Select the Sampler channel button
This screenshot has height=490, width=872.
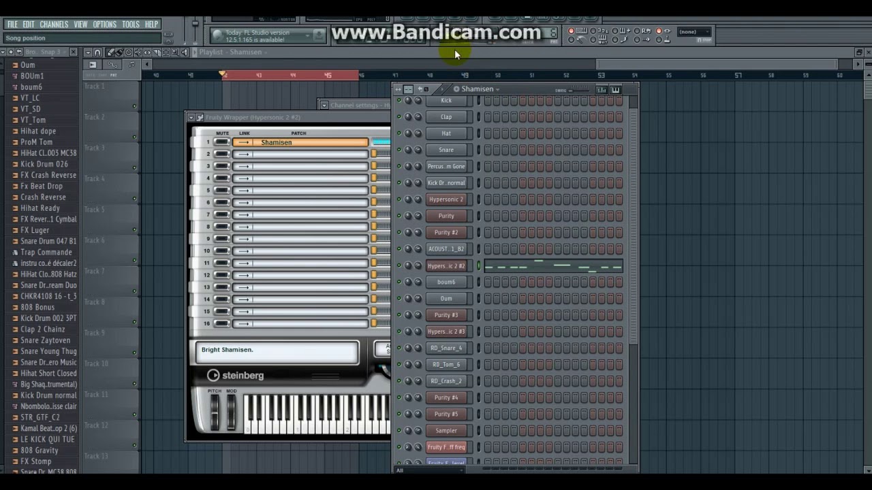click(446, 430)
